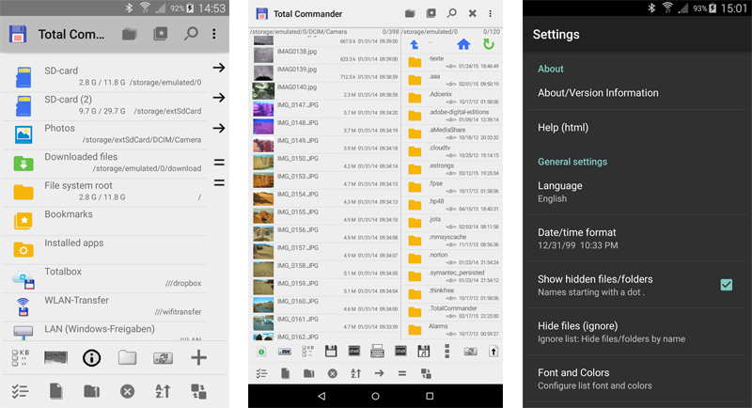Select IMG_0150.JPG thumbnail in Camera pane
This screenshot has height=408, width=752.
(x=263, y=162)
